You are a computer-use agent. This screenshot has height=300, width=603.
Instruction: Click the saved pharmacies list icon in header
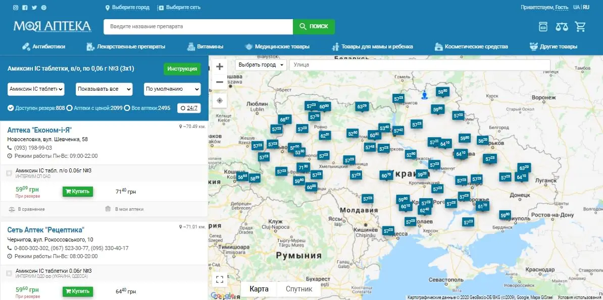coord(543,27)
